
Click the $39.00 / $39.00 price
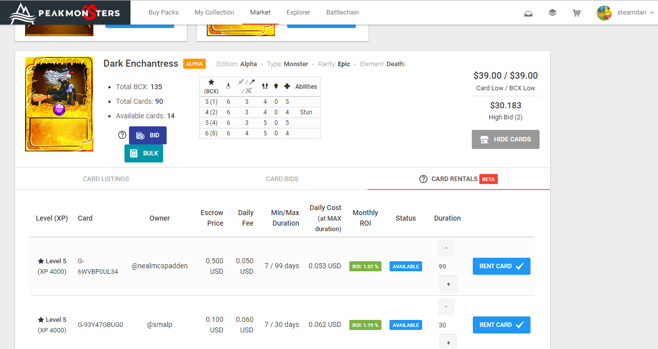click(505, 76)
